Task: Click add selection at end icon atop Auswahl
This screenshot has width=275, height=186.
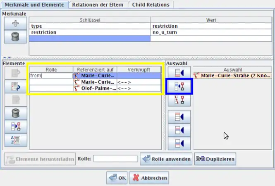Action: point(179,73)
